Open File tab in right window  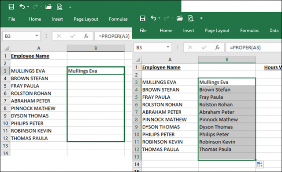coord(143,30)
